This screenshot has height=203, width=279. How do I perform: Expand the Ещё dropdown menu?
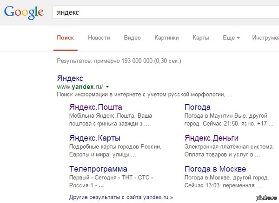coord(231,38)
